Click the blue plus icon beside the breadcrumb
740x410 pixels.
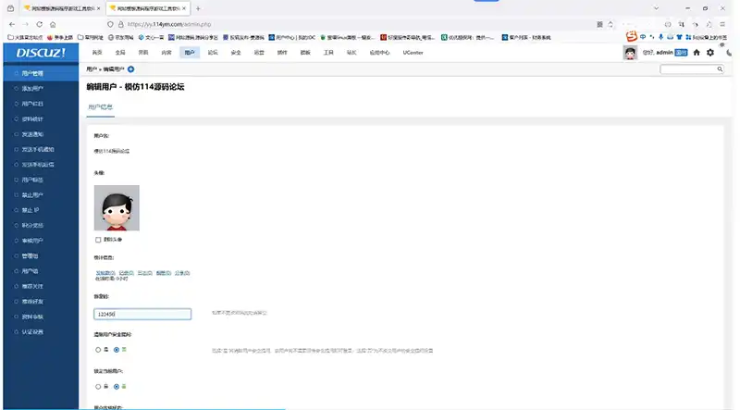[x=130, y=69]
